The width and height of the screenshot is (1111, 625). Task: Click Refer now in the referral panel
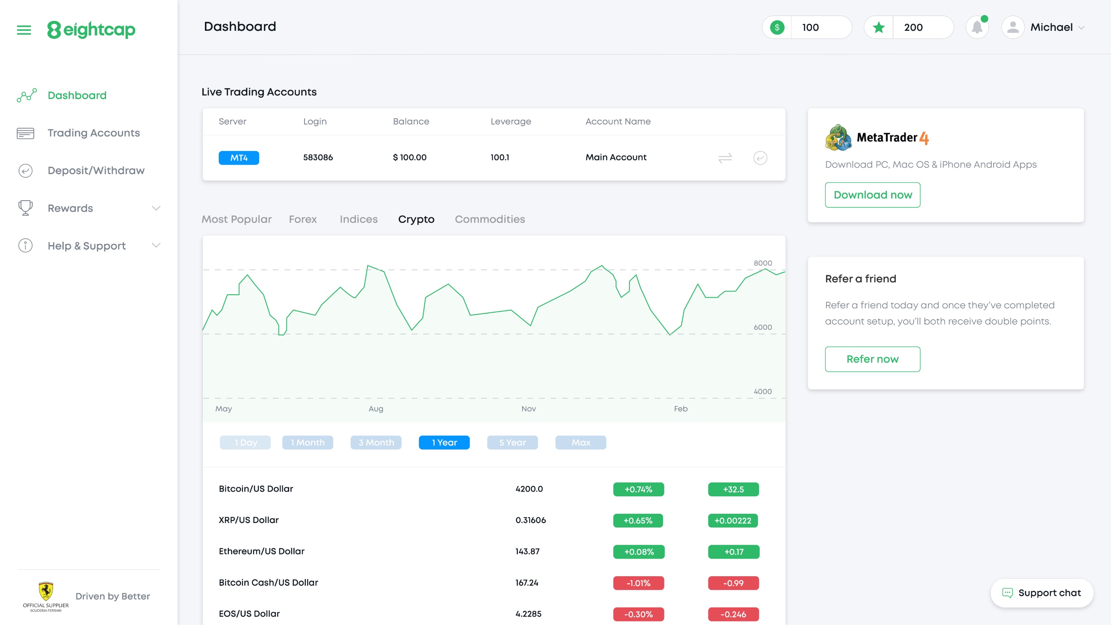coord(872,359)
